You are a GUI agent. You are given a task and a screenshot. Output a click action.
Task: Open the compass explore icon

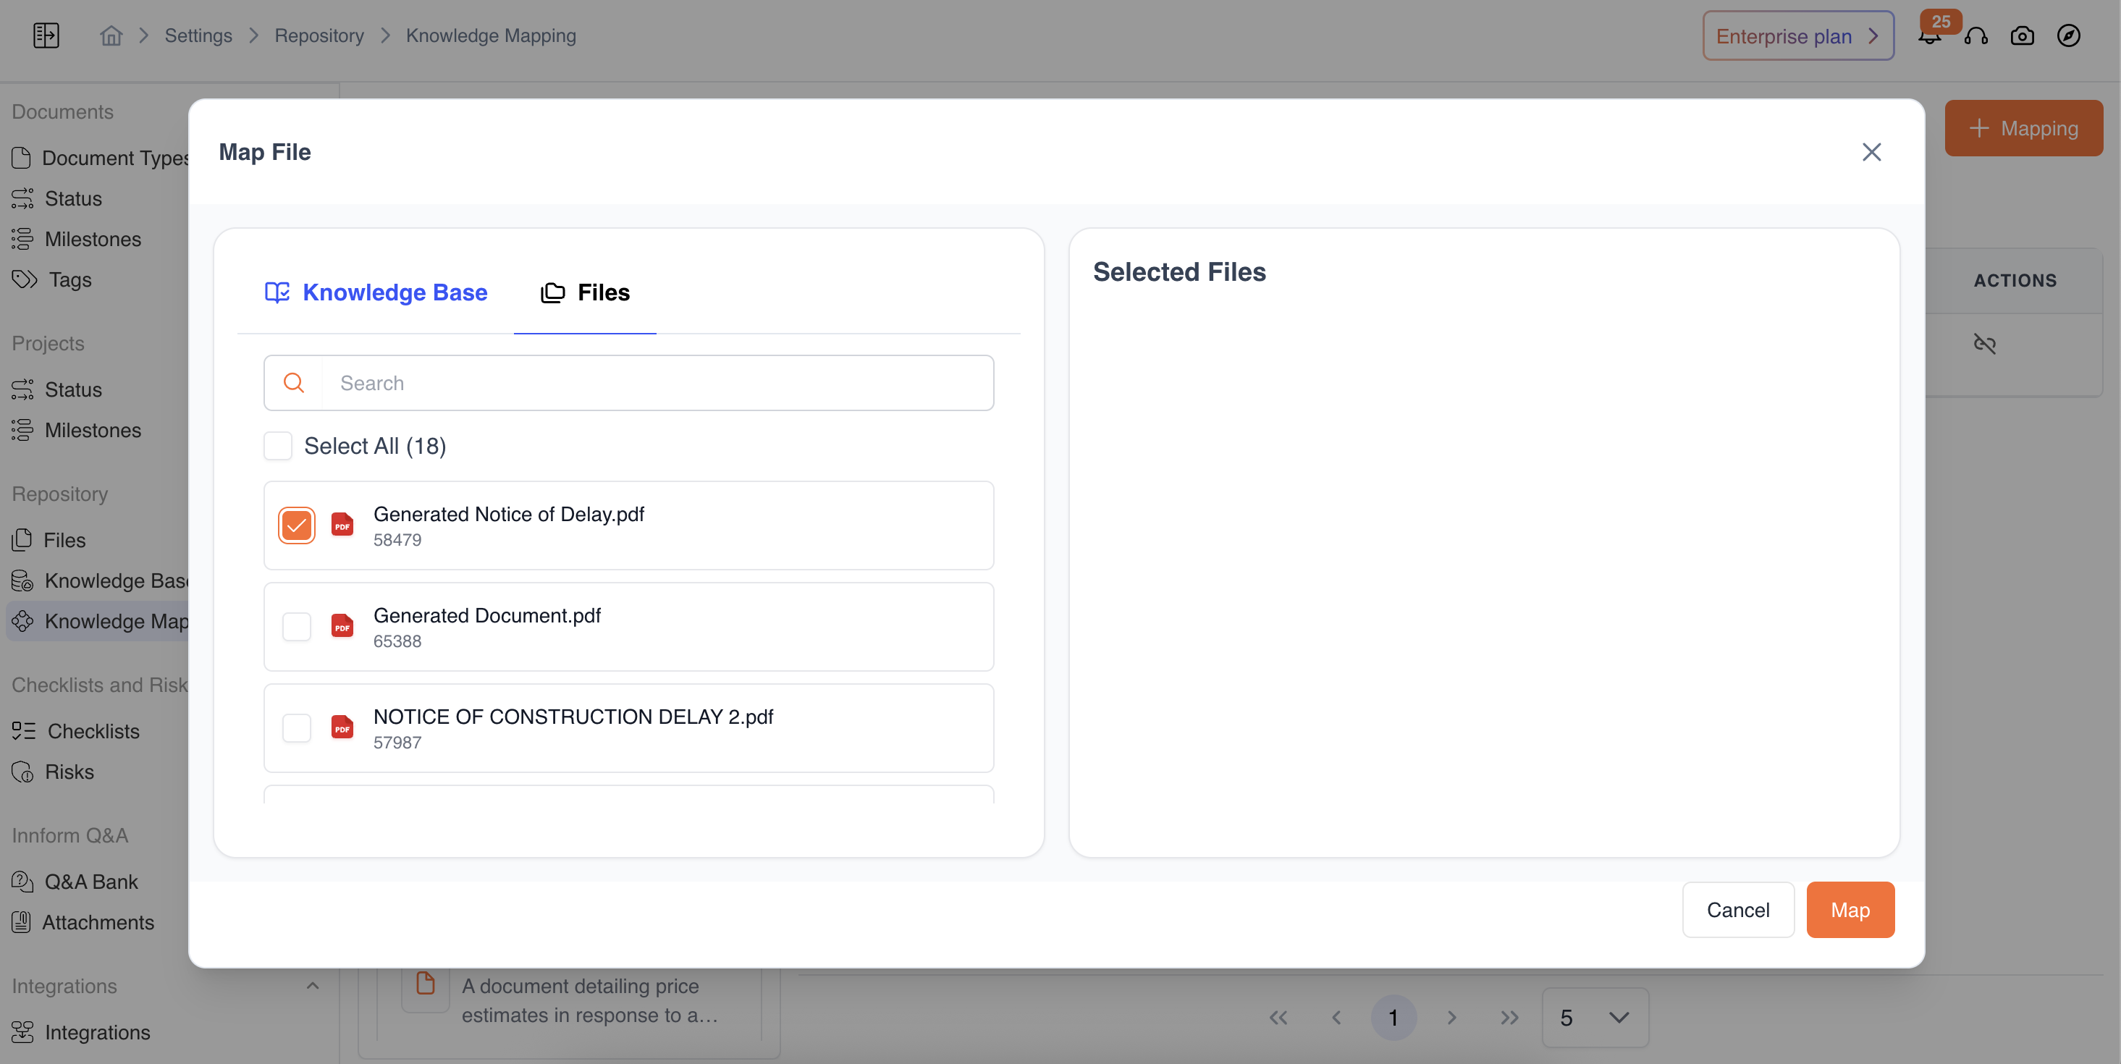tap(2068, 35)
